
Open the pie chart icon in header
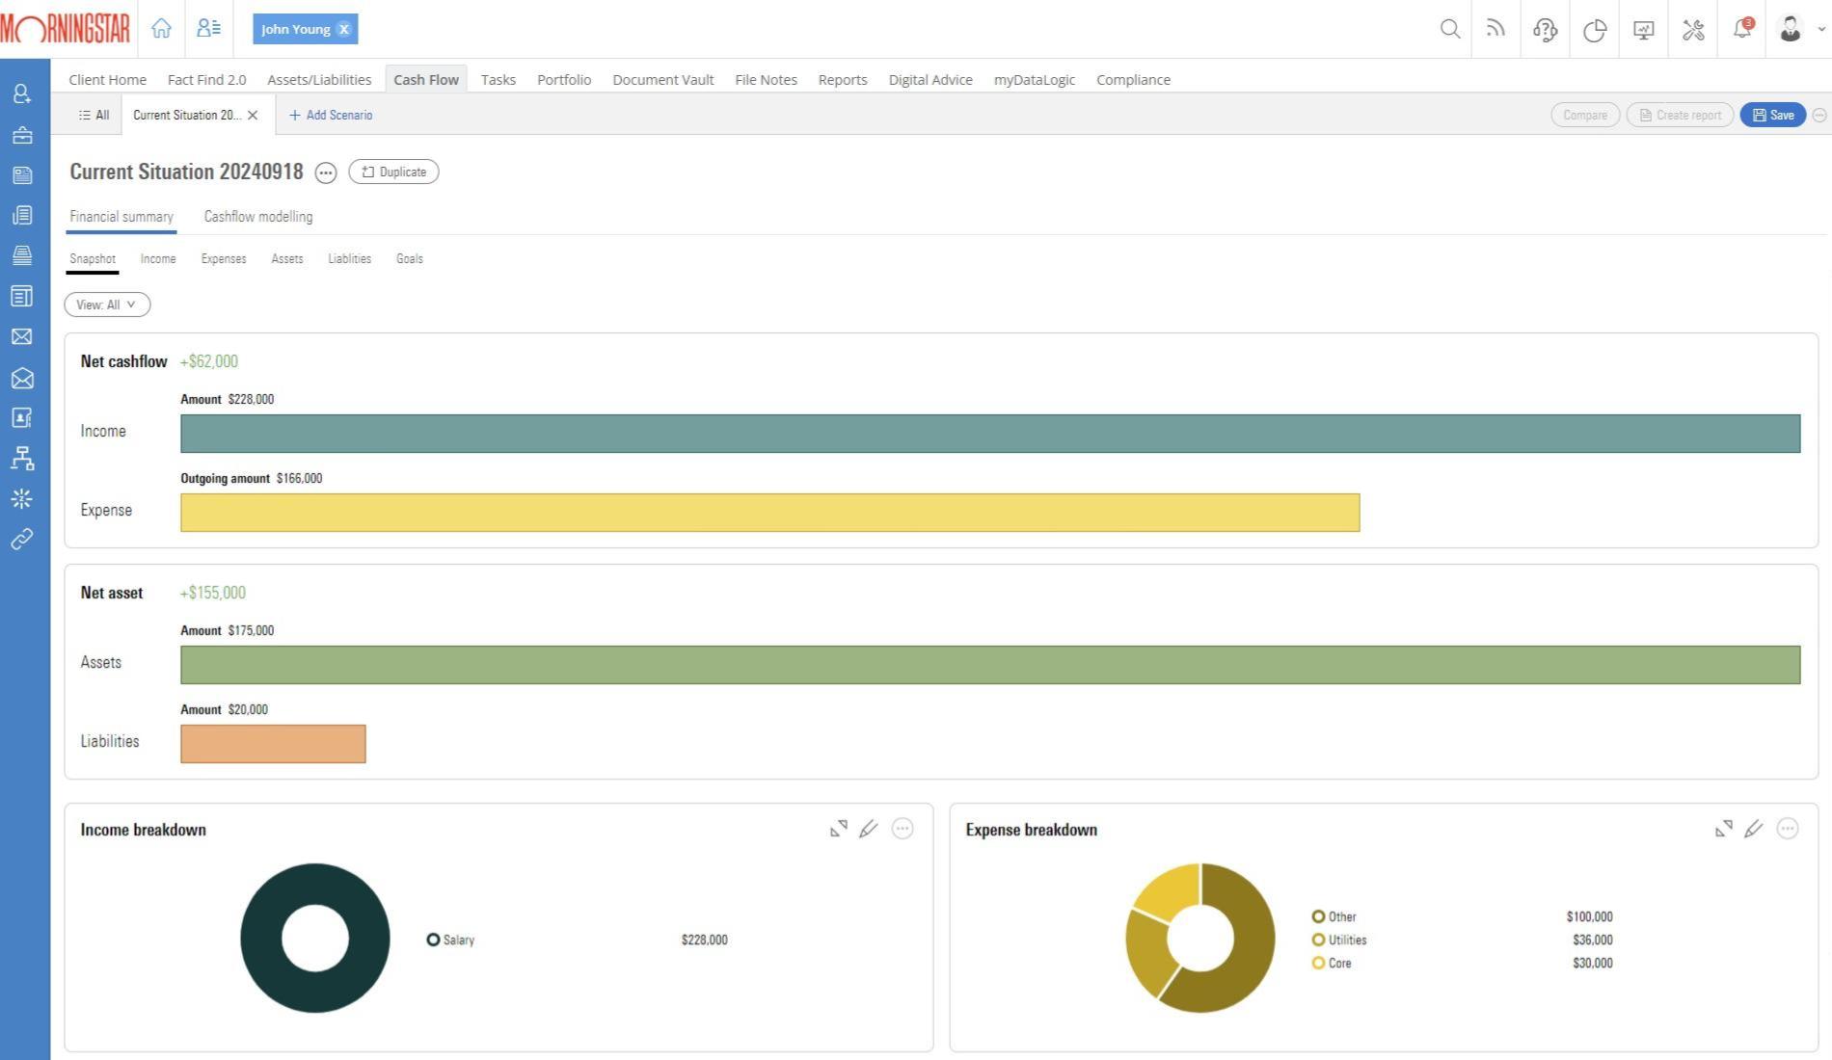(1595, 30)
